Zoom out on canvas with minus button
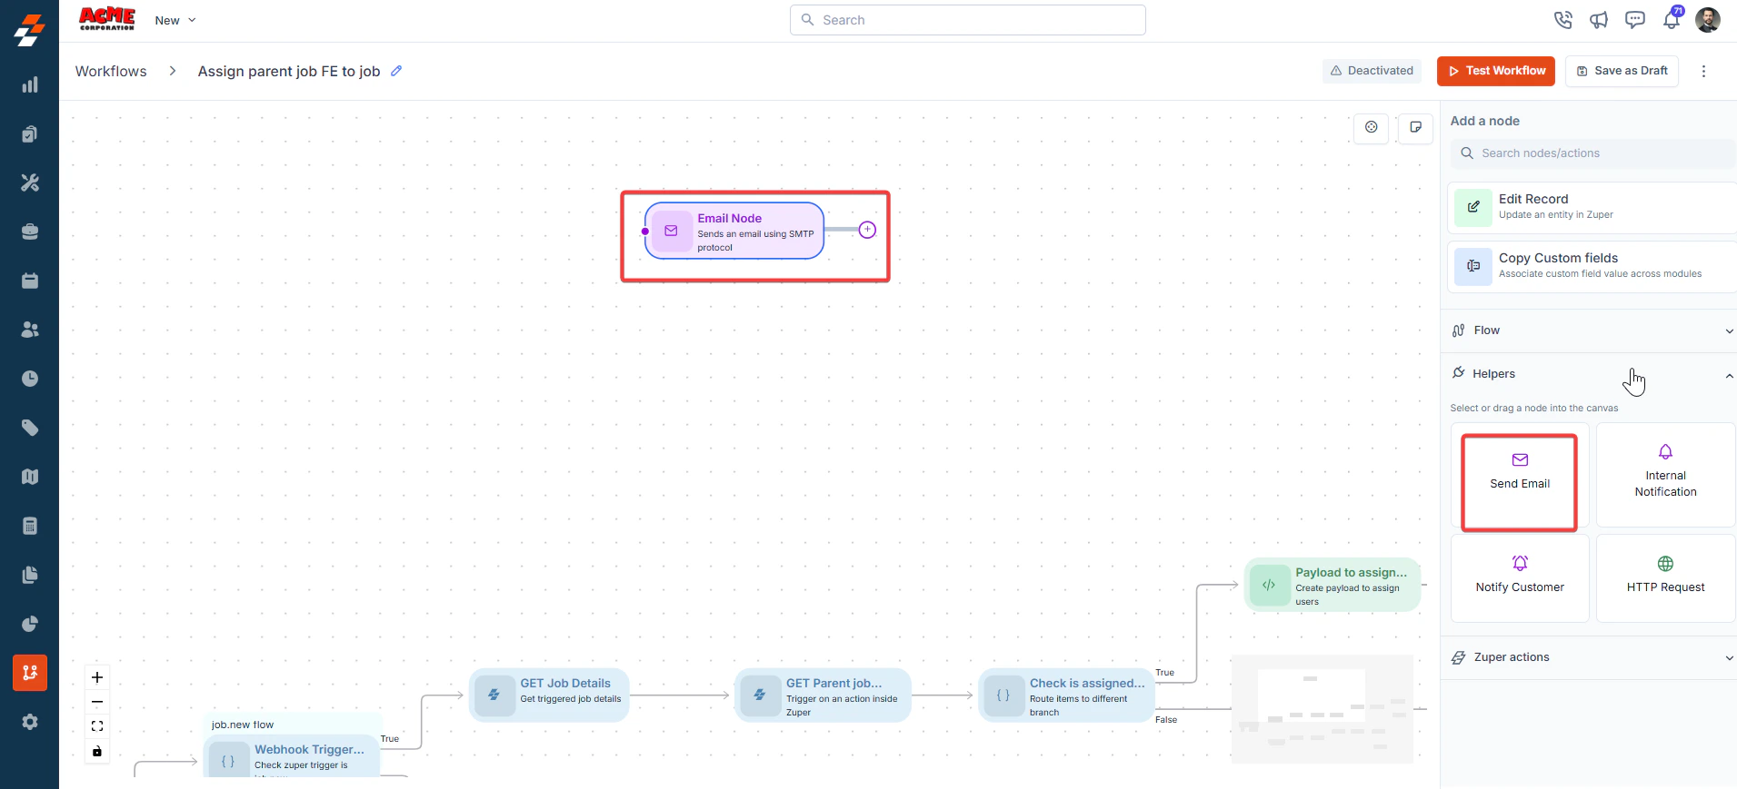 [97, 702]
